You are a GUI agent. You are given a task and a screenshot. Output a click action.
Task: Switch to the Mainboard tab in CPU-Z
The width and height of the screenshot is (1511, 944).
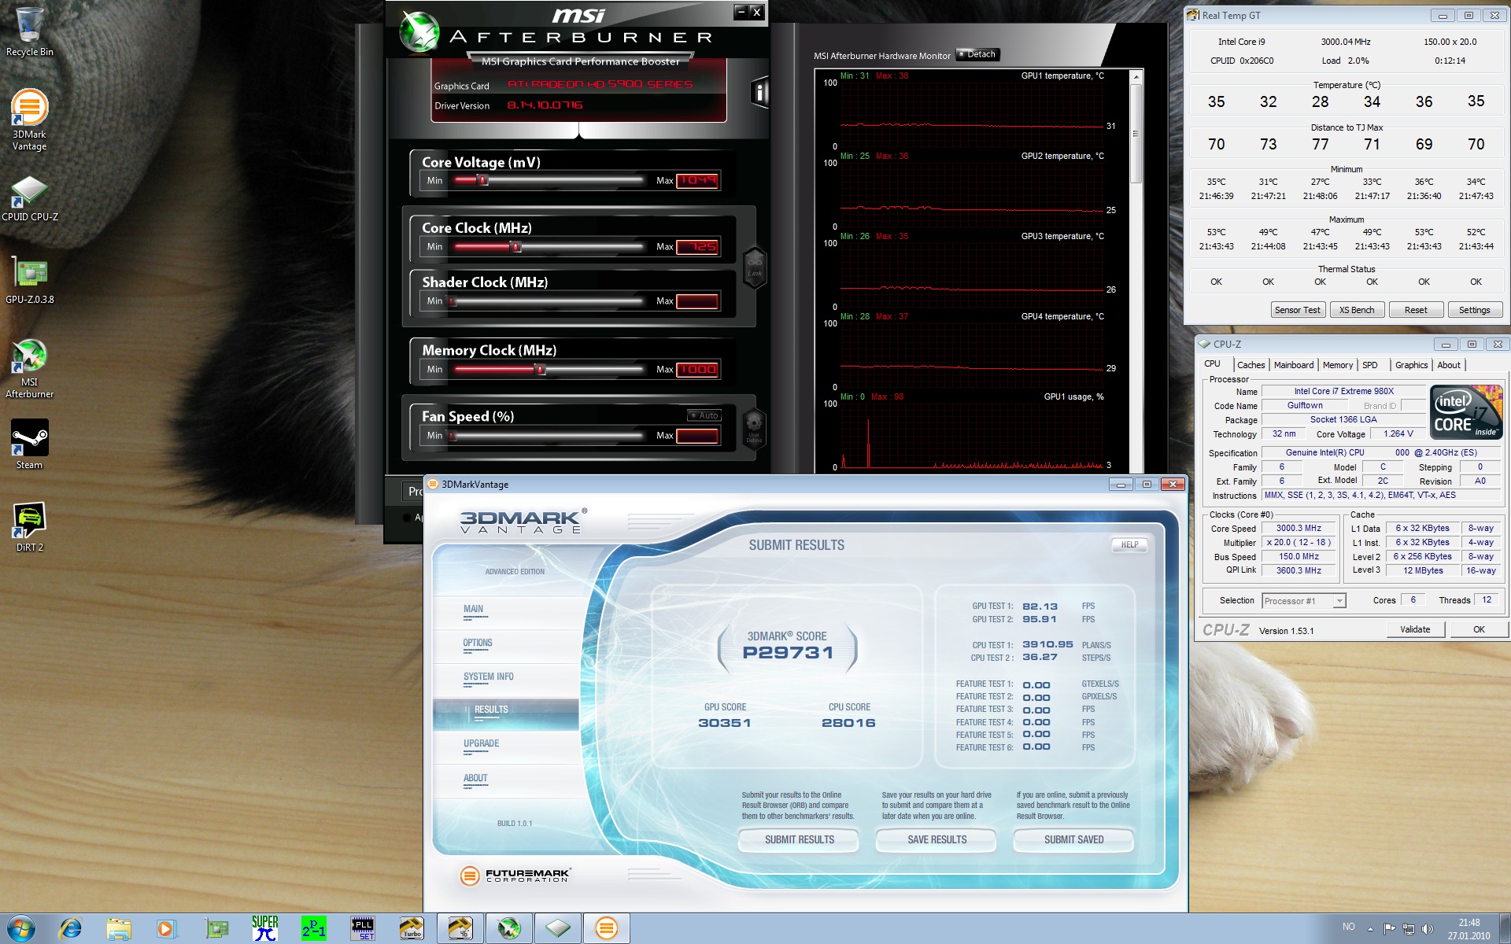pyautogui.click(x=1294, y=365)
